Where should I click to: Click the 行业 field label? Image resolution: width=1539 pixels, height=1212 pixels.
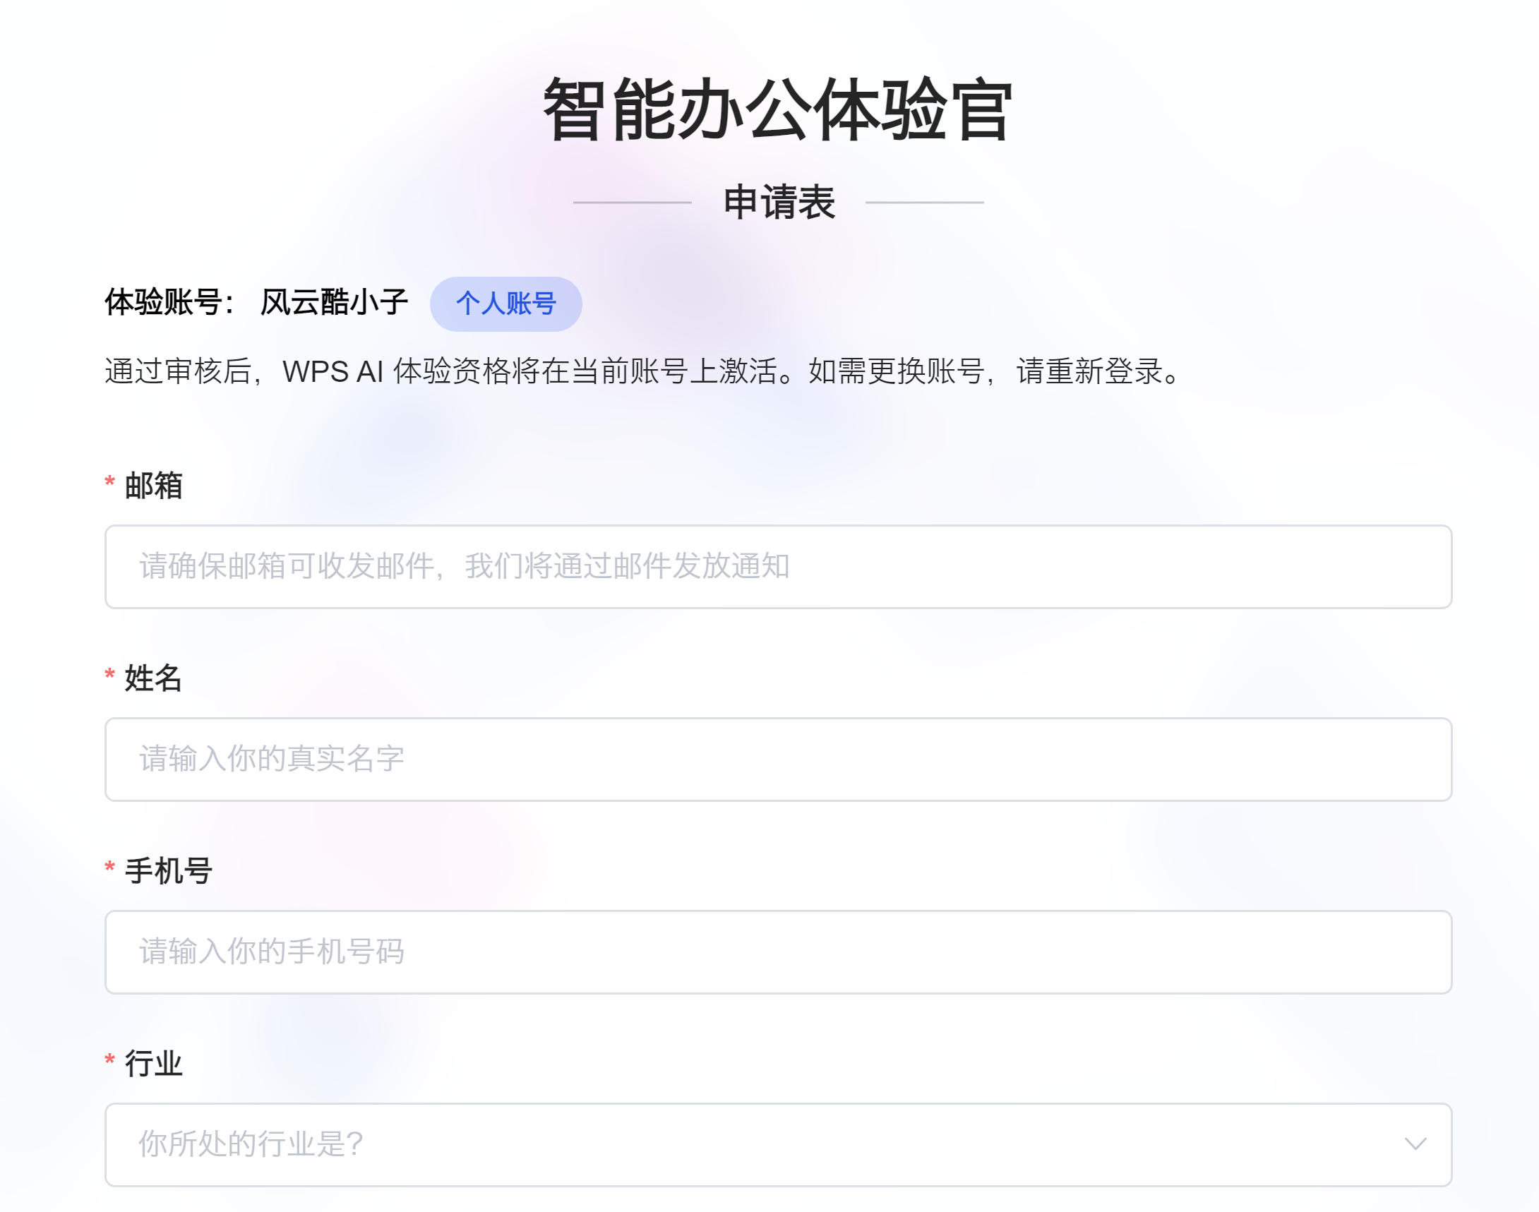(x=153, y=1063)
